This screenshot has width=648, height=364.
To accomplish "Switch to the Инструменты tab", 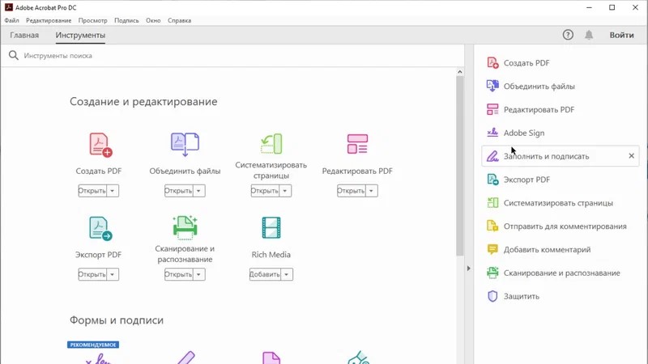I will click(80, 35).
